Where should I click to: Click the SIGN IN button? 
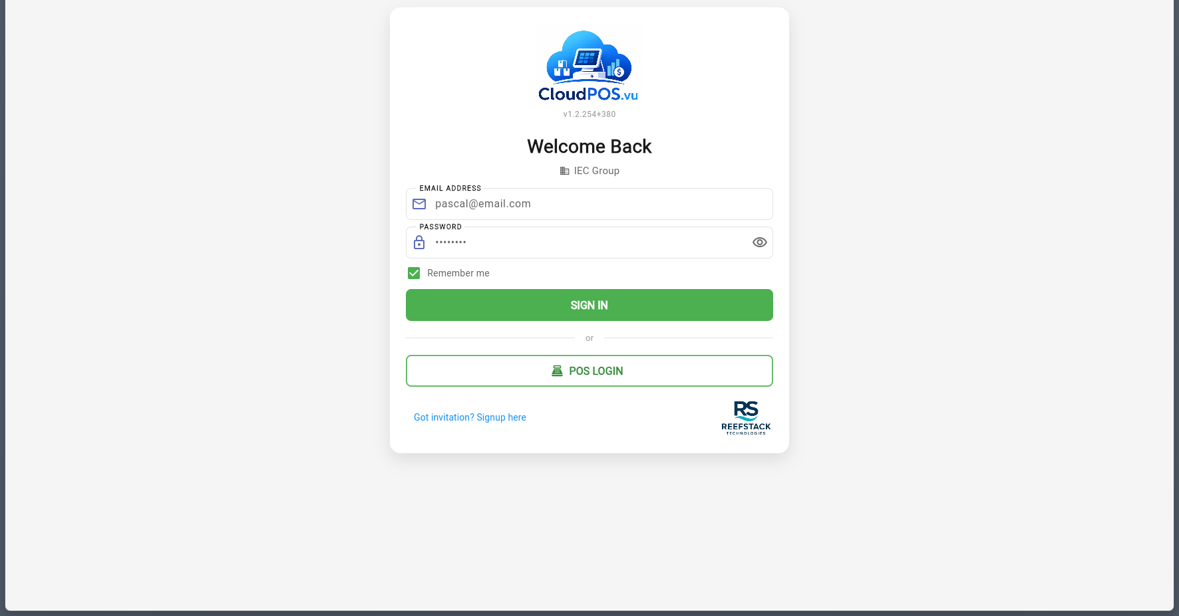589,305
